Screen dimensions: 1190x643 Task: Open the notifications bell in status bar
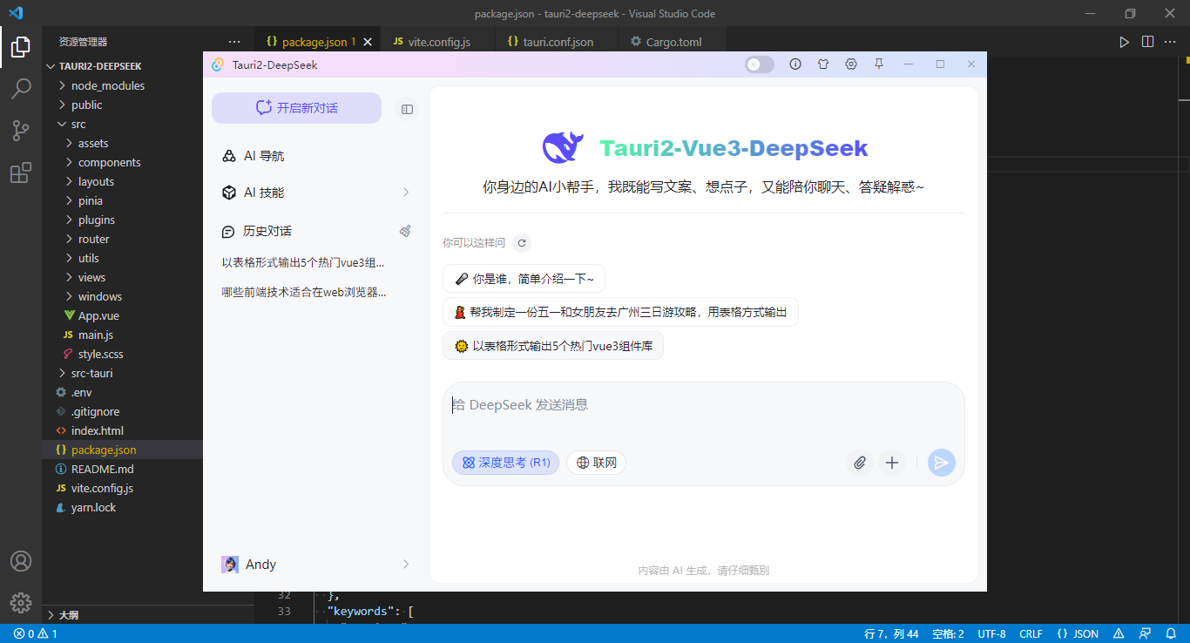[x=1171, y=633]
